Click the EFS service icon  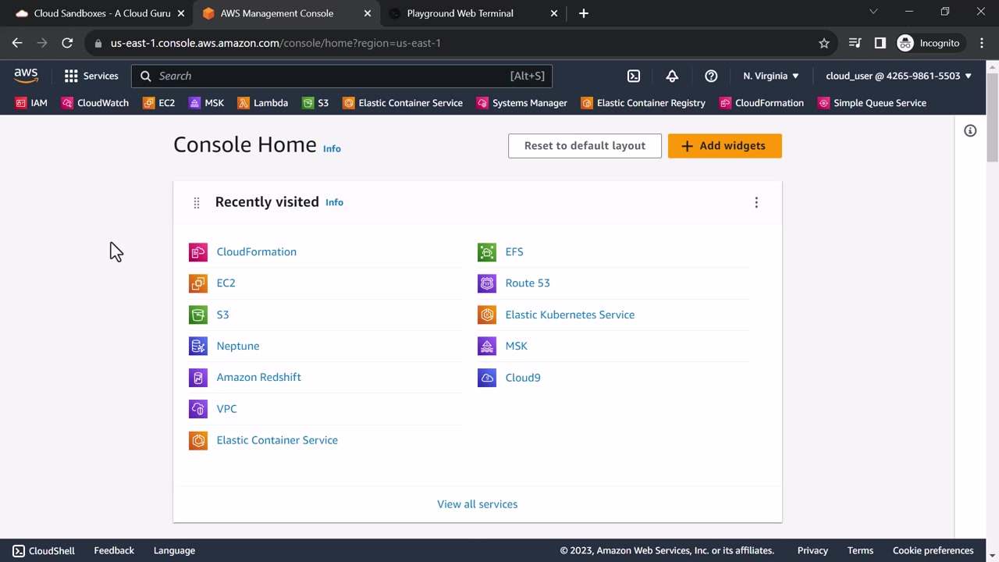tap(487, 252)
